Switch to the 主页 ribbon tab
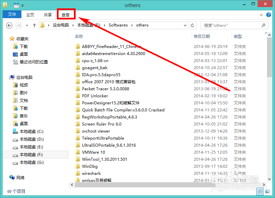The height and width of the screenshot is (198, 275). tap(30, 15)
